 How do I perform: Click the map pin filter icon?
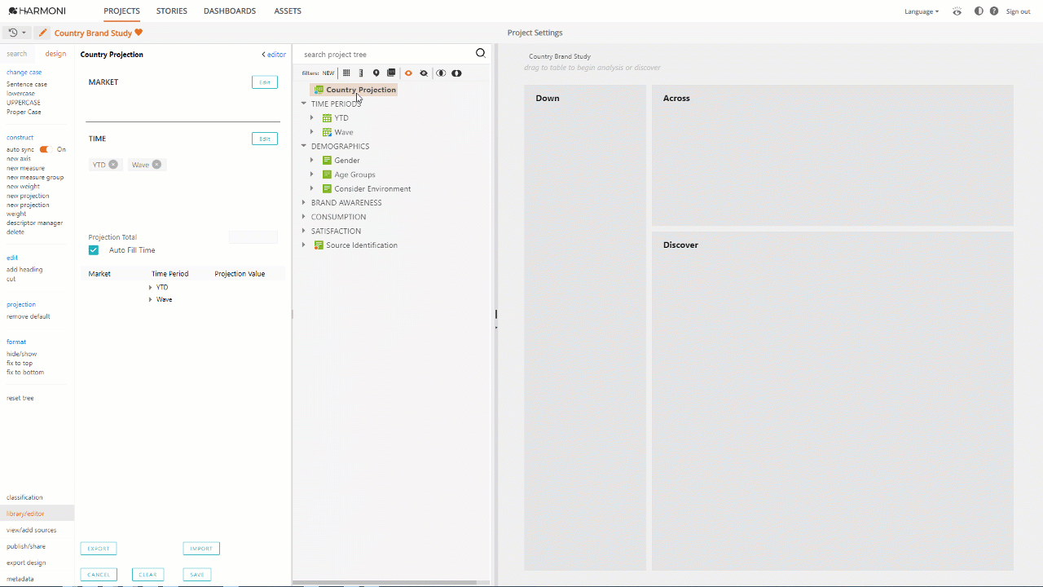point(376,73)
